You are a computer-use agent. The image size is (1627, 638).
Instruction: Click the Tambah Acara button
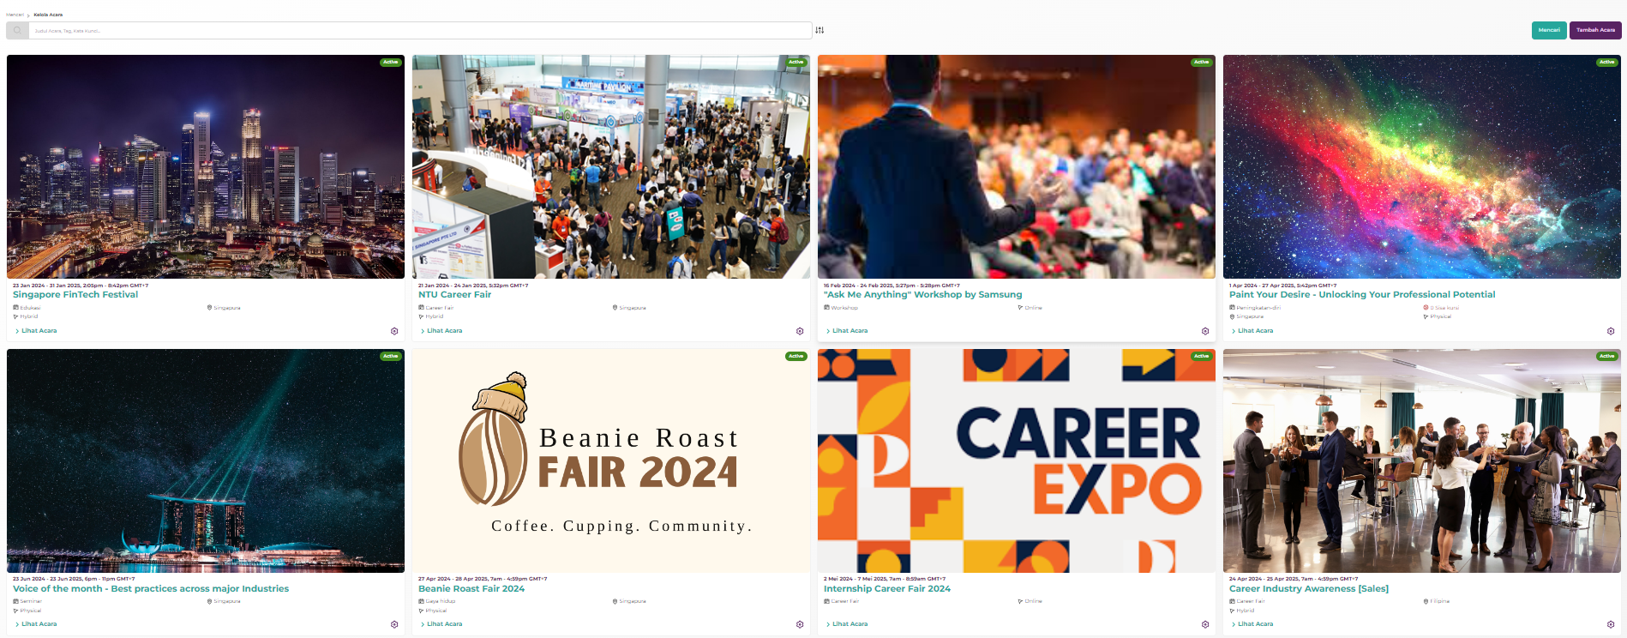[x=1595, y=30]
